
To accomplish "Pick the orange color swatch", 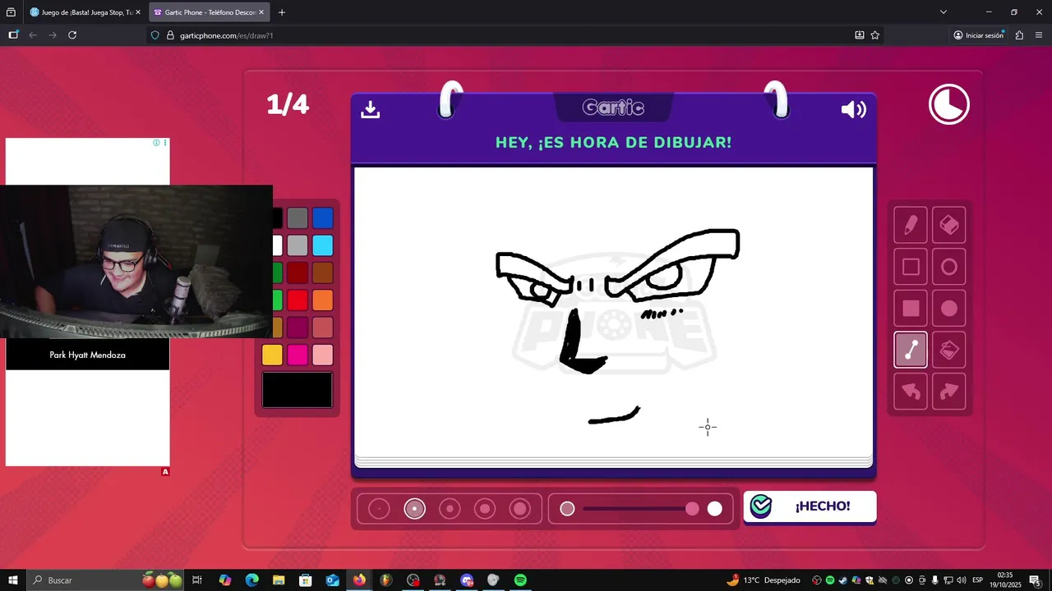I will pyautogui.click(x=323, y=300).
